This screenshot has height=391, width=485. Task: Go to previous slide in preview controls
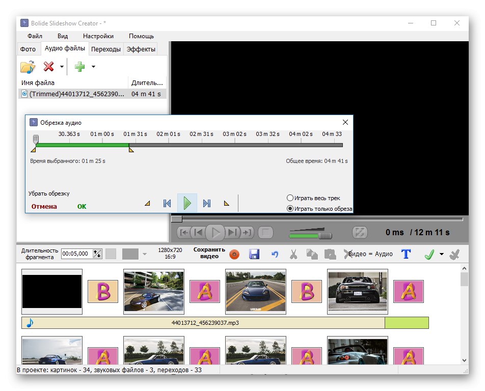pyautogui.click(x=199, y=233)
